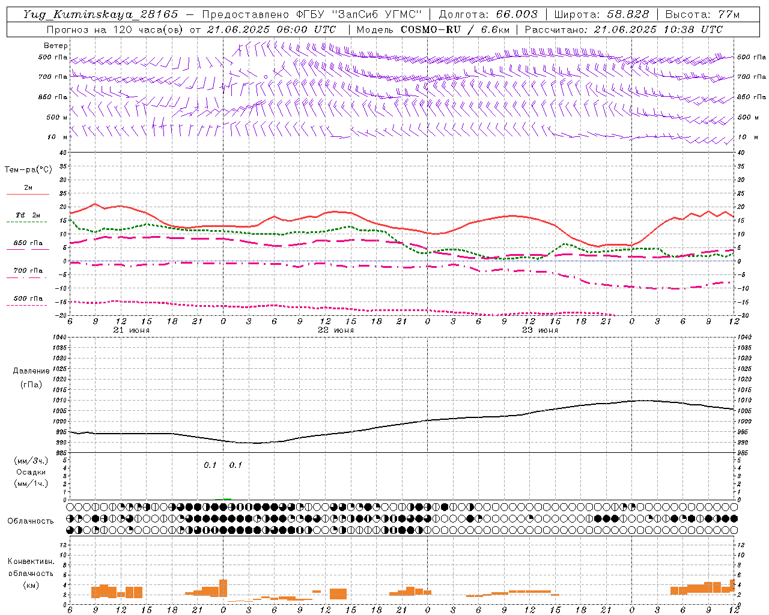Viewport: 769px width, 615px height.
Task: Click the '1040' value on left pressure axis
Action: tap(58, 338)
